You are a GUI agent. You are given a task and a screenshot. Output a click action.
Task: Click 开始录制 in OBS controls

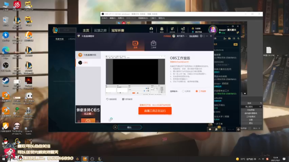[251, 110]
